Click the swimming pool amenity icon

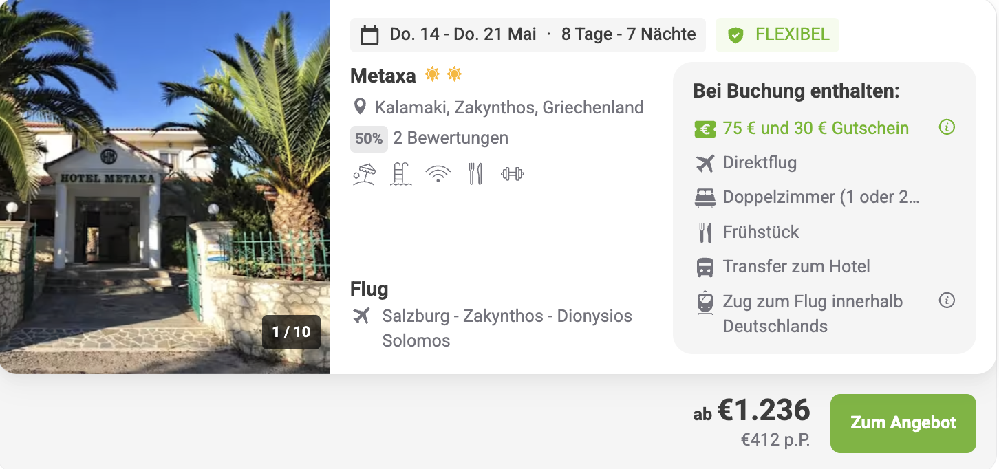(x=400, y=174)
